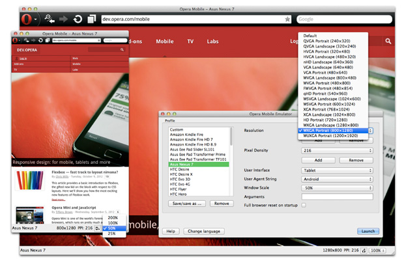
Task: Open the TV tab on the website
Action: click(190, 42)
